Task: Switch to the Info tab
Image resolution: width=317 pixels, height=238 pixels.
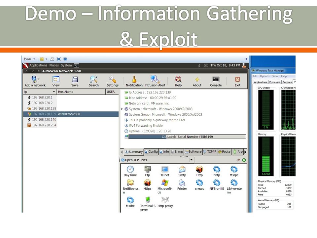Action: coord(164,152)
